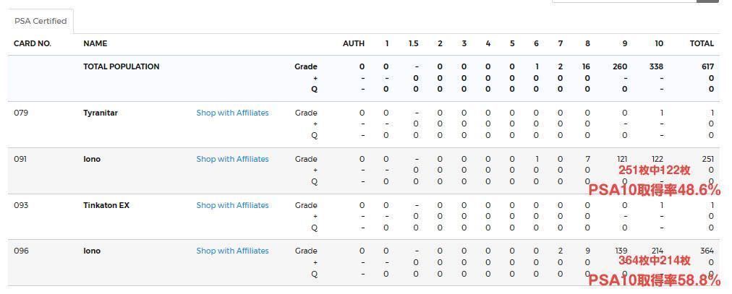732x294 pixels.
Task: Click the TOTAL column header
Action: tap(702, 43)
